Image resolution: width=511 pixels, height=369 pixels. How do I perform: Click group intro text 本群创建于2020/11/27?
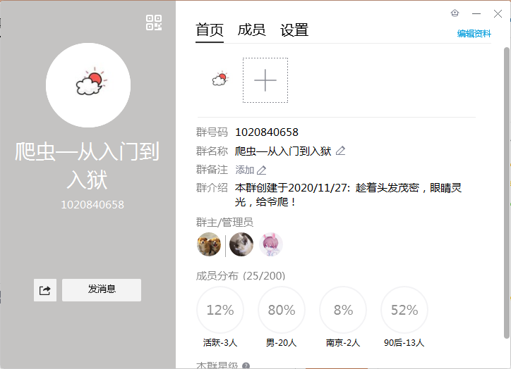tap(293, 188)
